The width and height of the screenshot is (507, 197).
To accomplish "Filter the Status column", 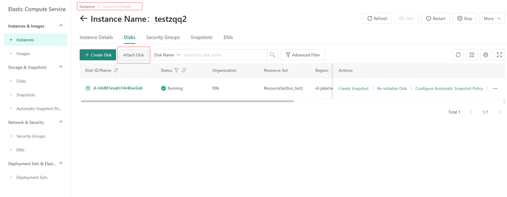I will [176, 70].
